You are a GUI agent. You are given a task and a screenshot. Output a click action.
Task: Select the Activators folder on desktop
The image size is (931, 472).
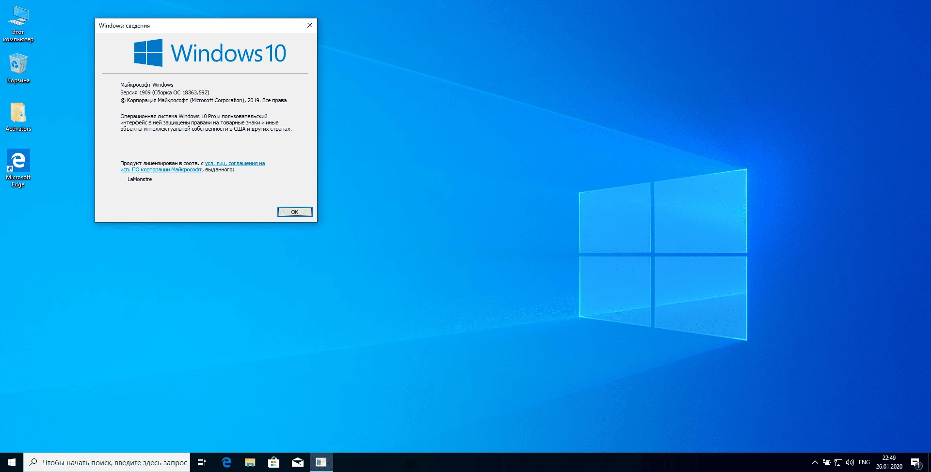click(x=18, y=117)
